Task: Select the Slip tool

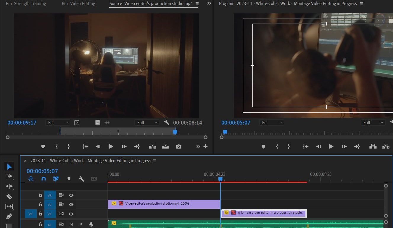Action: pyautogui.click(x=9, y=206)
